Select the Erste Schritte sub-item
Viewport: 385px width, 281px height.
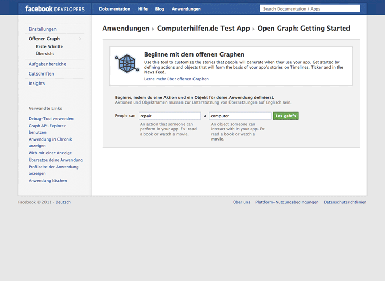pos(49,46)
